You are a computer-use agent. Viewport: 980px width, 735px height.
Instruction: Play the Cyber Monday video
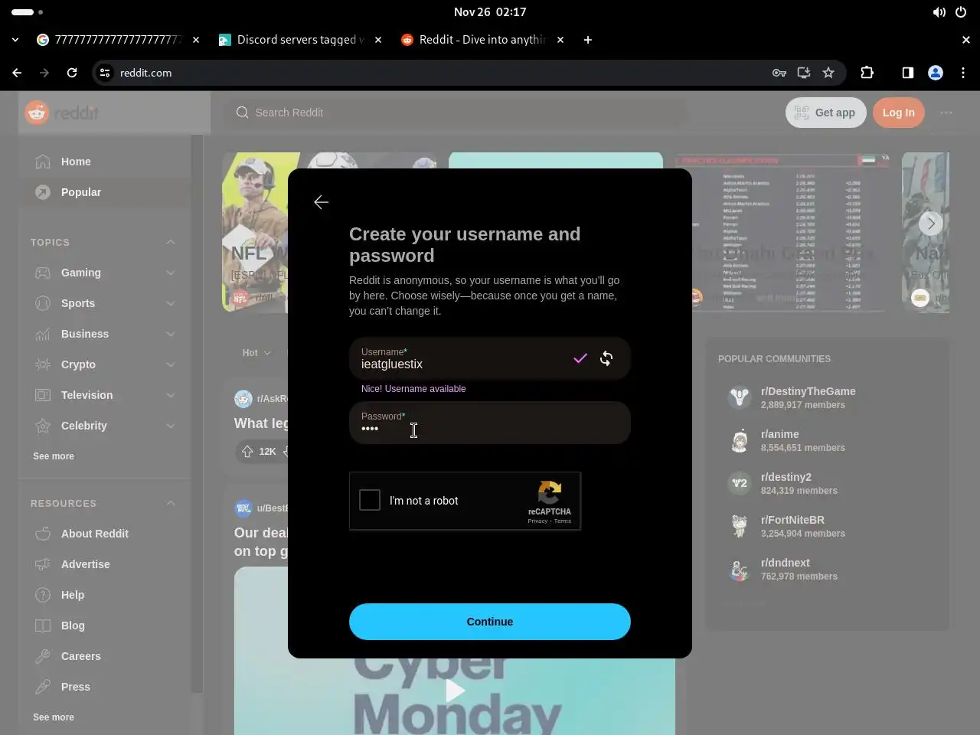[455, 690]
